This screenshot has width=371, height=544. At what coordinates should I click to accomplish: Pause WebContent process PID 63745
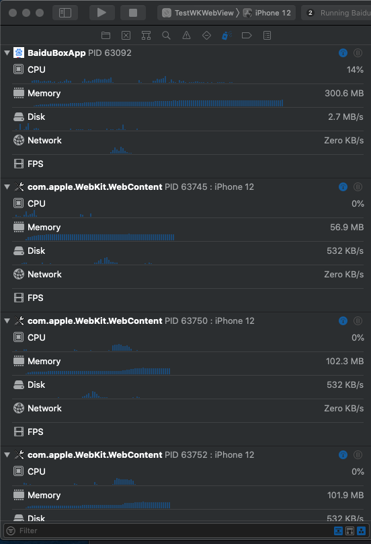click(358, 187)
